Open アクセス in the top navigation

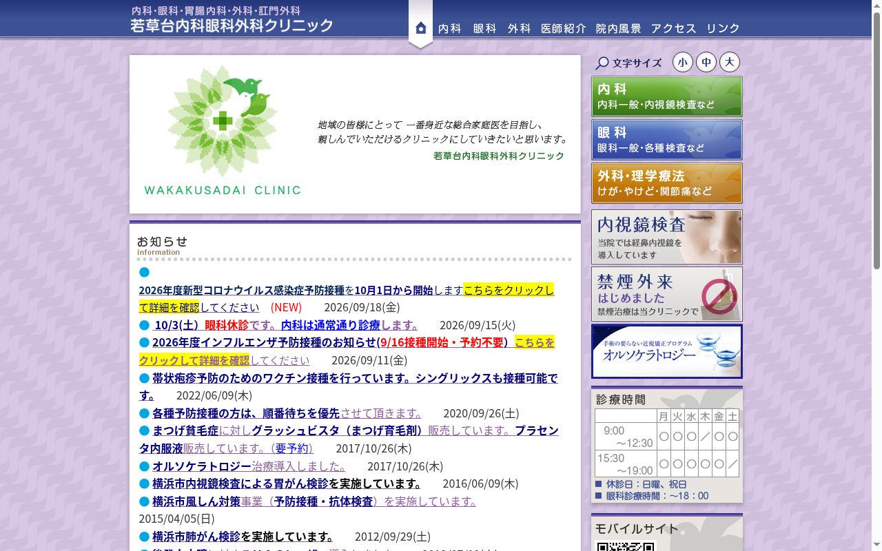[674, 28]
